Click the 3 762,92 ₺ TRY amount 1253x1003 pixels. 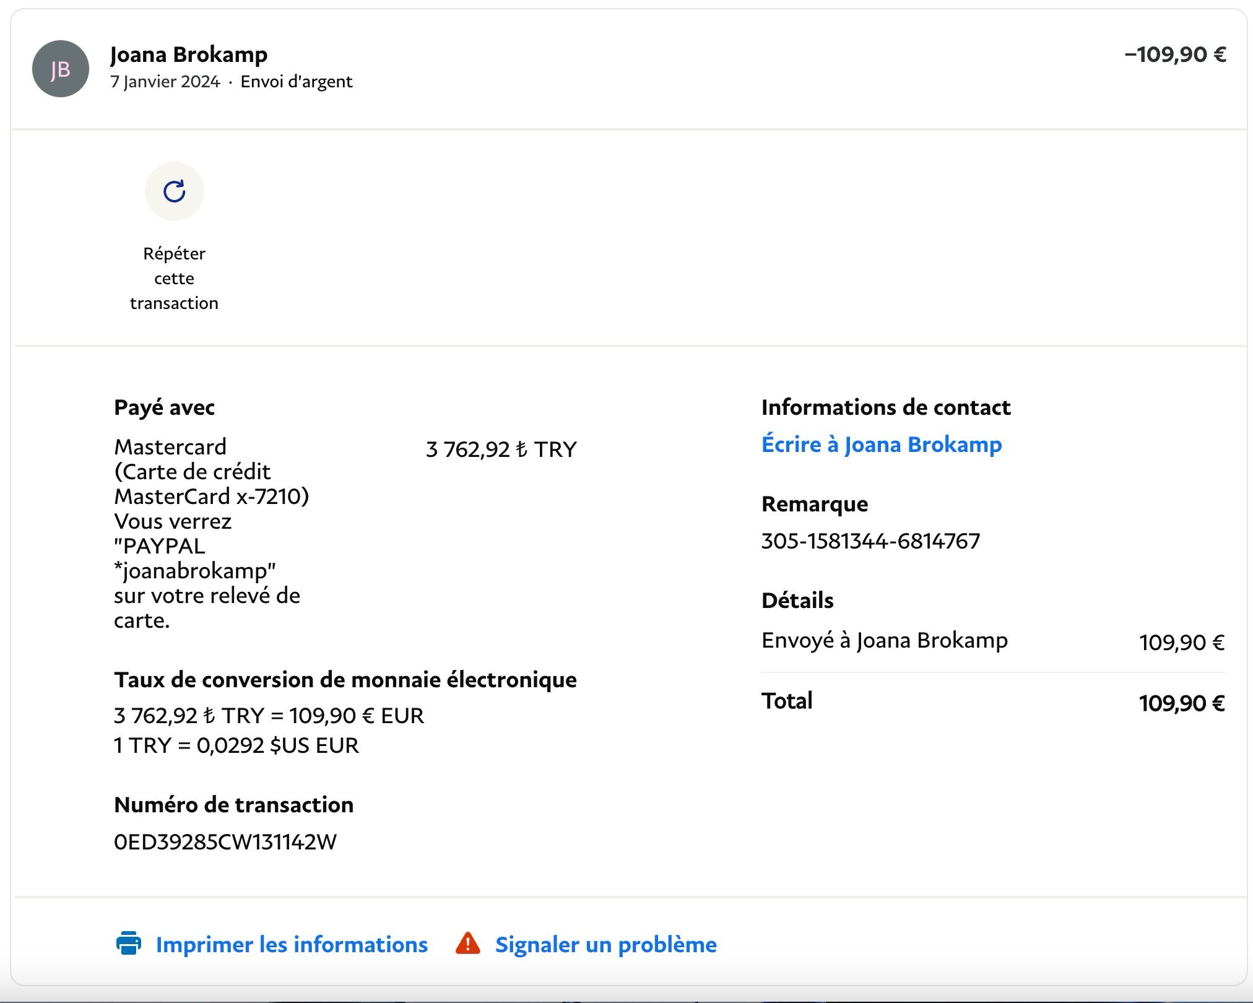pos(501,449)
